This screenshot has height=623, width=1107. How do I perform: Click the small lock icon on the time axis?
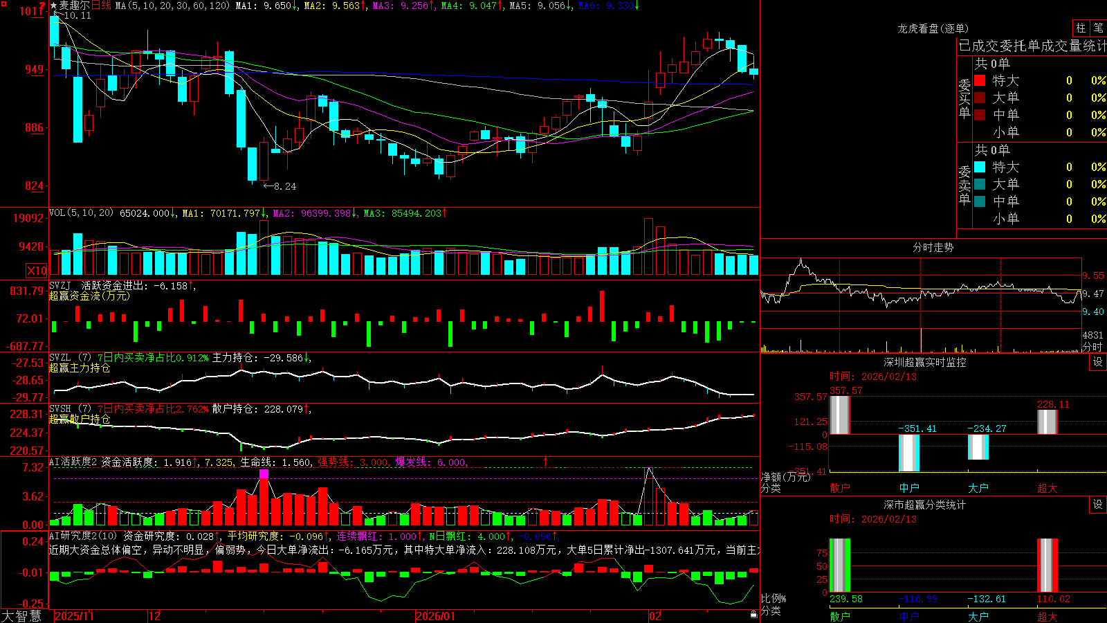pyautogui.click(x=753, y=615)
